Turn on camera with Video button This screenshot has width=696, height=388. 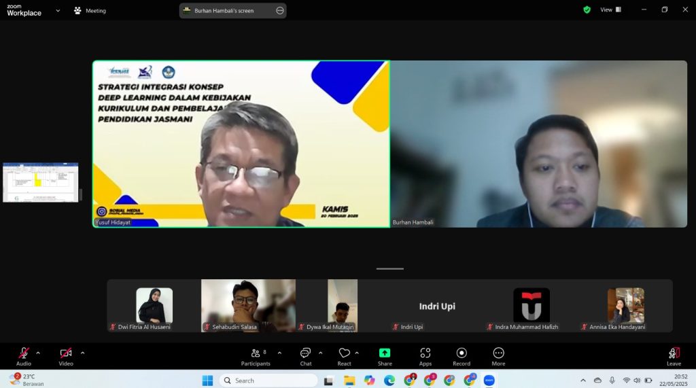66,355
